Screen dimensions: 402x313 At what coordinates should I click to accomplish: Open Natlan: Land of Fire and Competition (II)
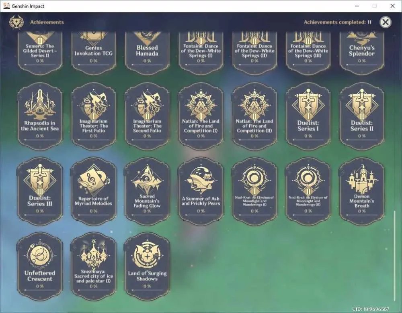254,116
